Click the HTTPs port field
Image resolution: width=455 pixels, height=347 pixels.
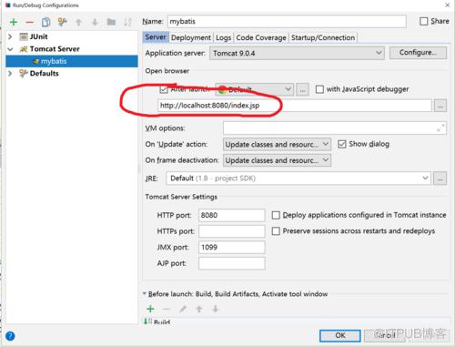[x=232, y=231]
